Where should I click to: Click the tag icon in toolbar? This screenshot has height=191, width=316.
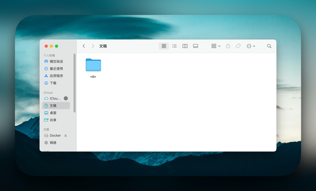click(x=238, y=46)
